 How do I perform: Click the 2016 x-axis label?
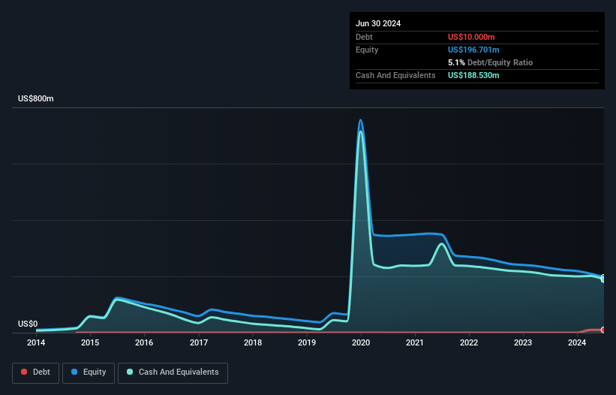click(144, 342)
